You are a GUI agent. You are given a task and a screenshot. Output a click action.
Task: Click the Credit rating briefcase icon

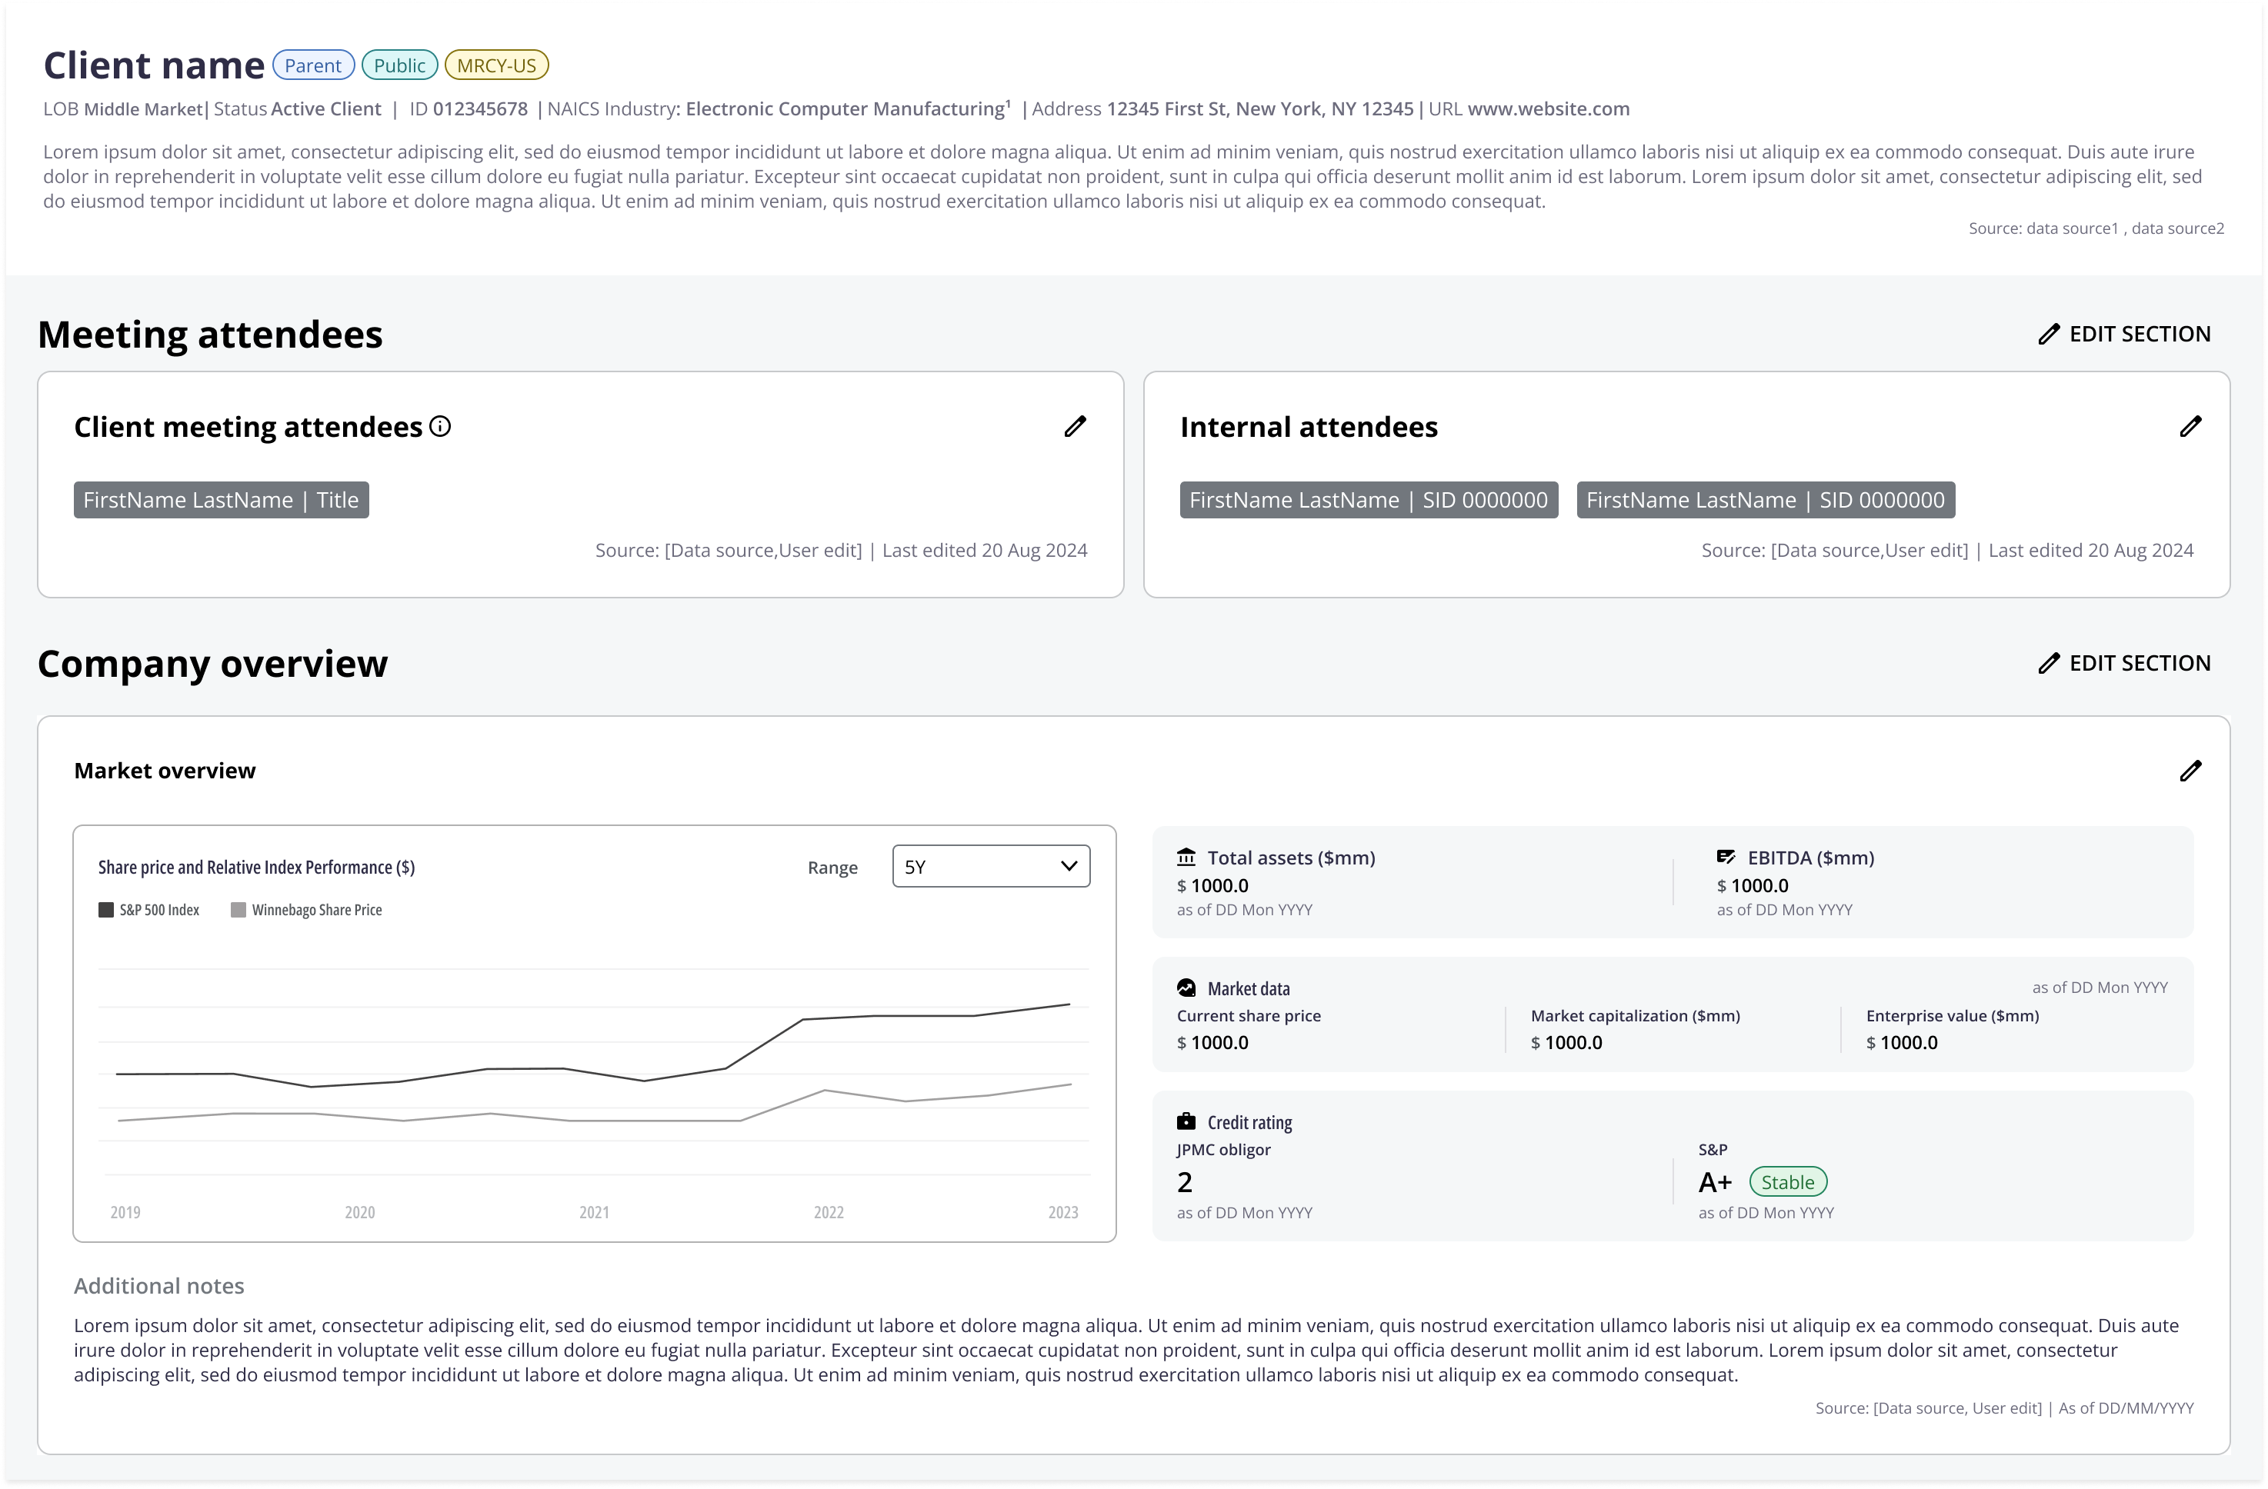click(1186, 1121)
